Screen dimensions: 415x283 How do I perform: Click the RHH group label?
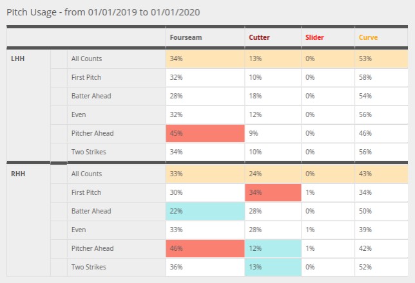point(18,174)
